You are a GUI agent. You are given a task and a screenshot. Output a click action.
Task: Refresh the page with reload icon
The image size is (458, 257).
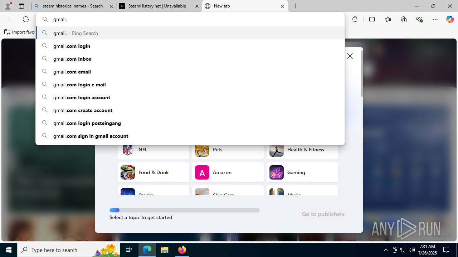pos(26,19)
